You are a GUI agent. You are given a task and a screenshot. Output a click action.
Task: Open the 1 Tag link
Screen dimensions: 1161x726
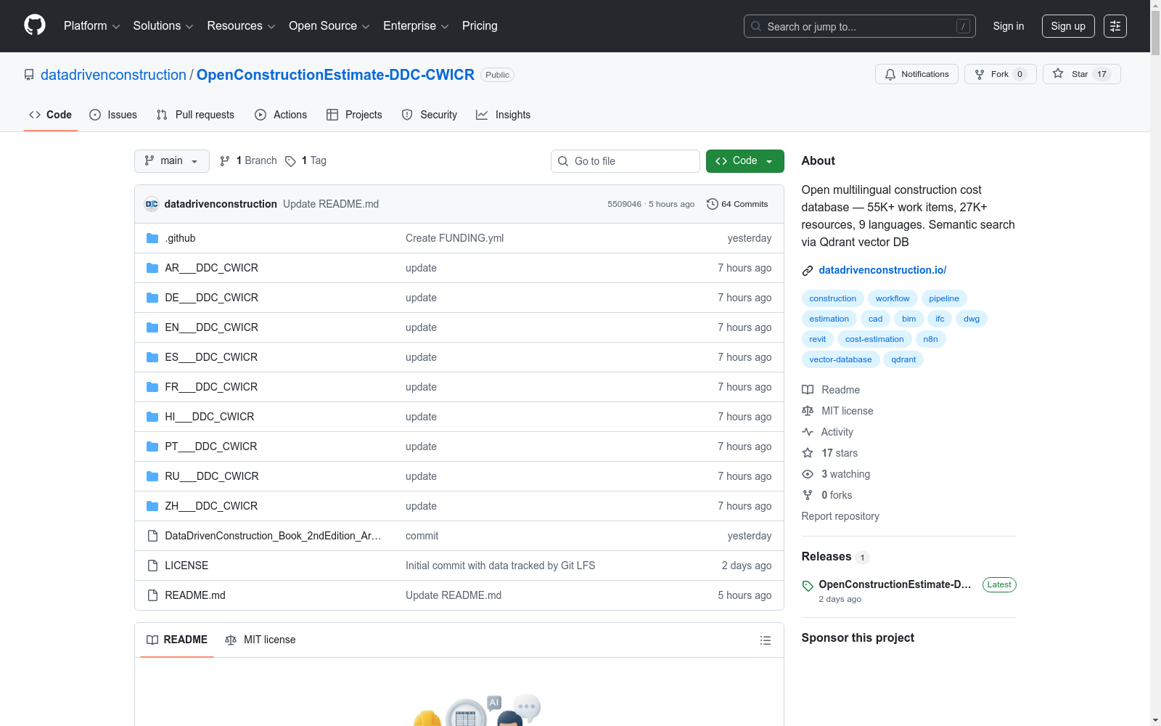305,161
